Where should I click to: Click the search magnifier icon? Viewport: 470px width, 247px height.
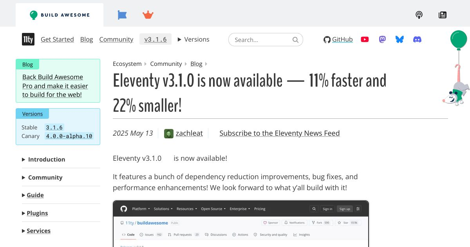point(296,40)
